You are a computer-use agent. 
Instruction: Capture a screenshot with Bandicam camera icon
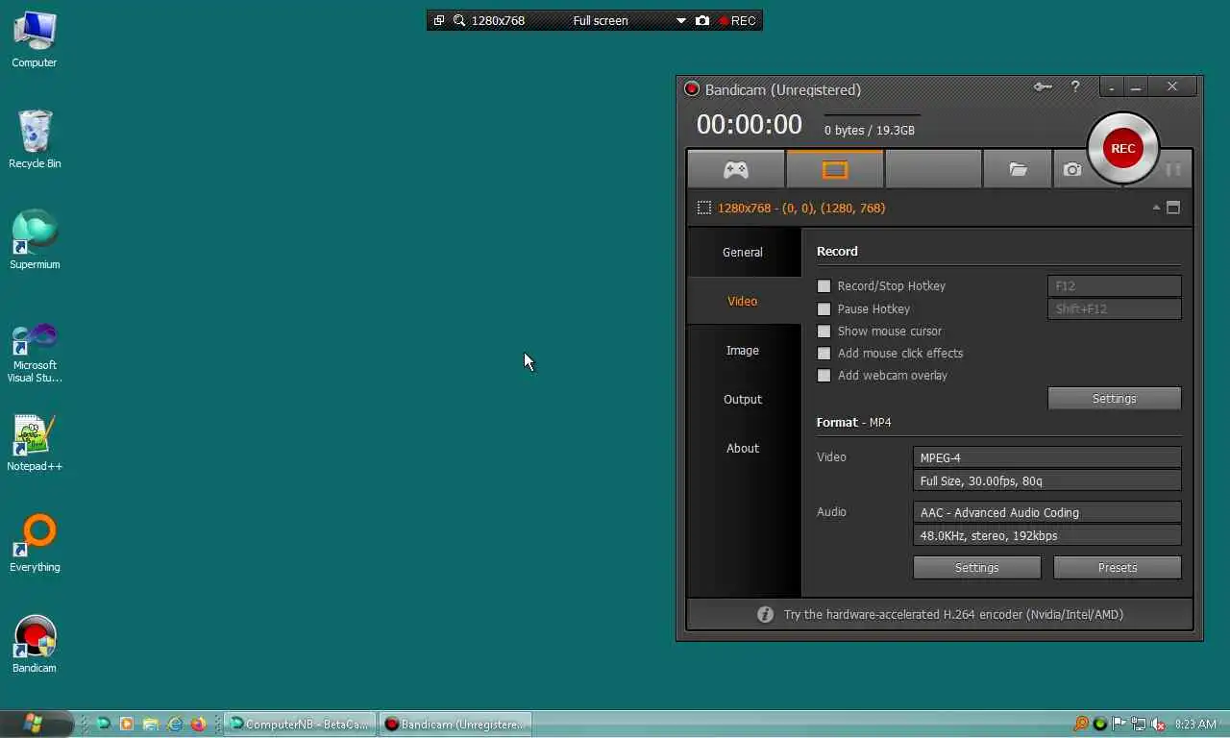(x=1072, y=169)
